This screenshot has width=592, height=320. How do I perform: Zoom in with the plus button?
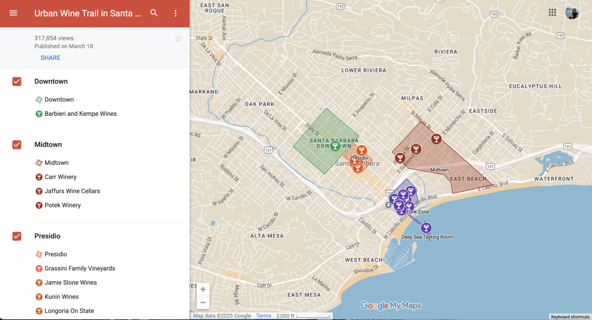click(x=203, y=289)
